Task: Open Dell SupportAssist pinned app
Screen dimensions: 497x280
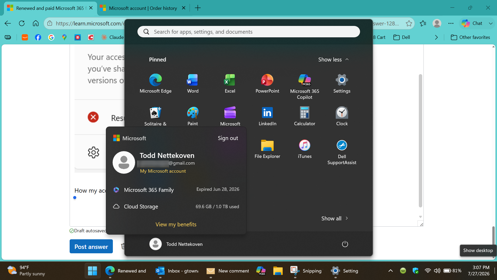Action: (342, 152)
